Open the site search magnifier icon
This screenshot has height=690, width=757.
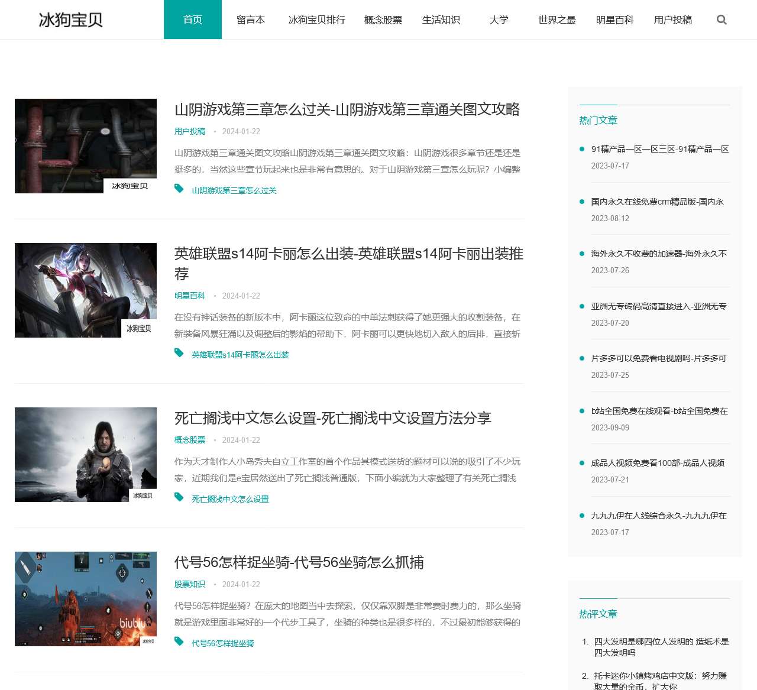722,20
